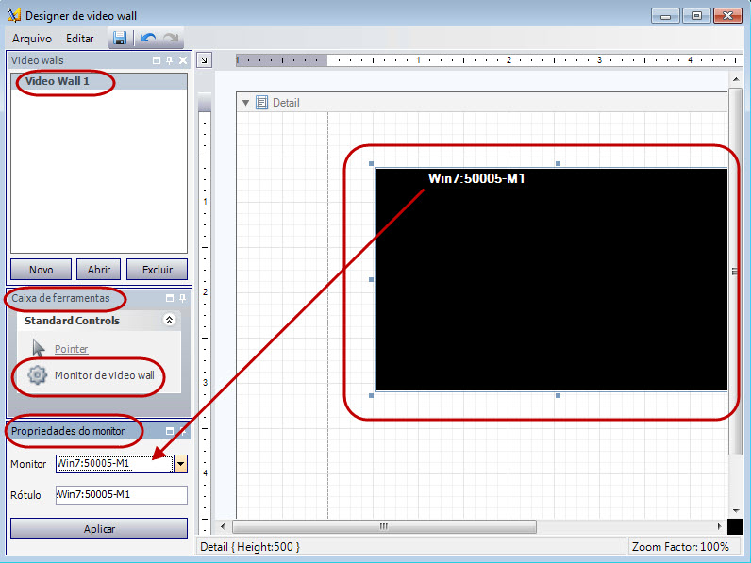The image size is (751, 563).
Task: Click the Novo button
Action: coord(42,270)
